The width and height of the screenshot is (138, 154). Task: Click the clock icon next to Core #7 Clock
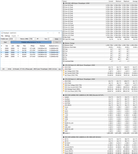click(63, 19)
